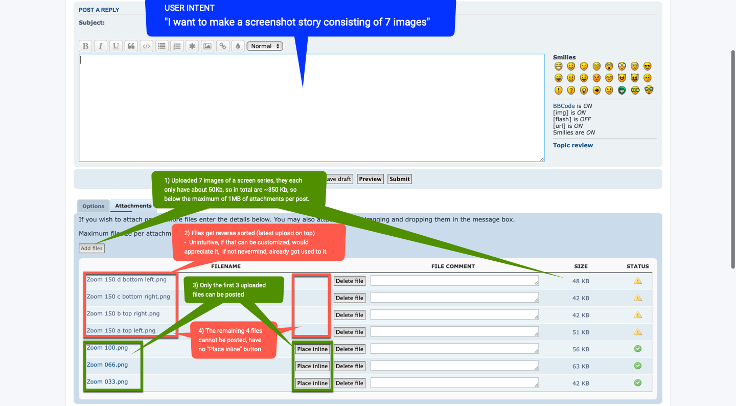The image size is (736, 406).
Task: Insert an image tag via picture icon
Action: (208, 46)
